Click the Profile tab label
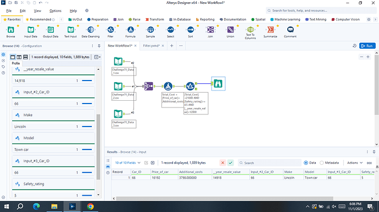379x212 pixels. tap(16, 64)
